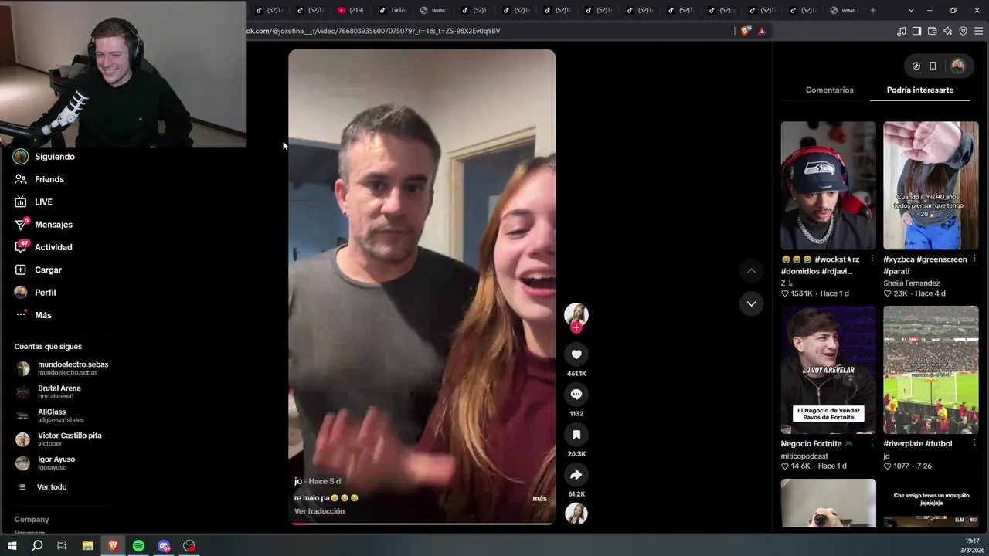
Task: Go to previous video with up arrow
Action: (751, 271)
